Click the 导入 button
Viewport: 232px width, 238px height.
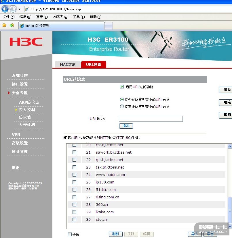pos(195,234)
